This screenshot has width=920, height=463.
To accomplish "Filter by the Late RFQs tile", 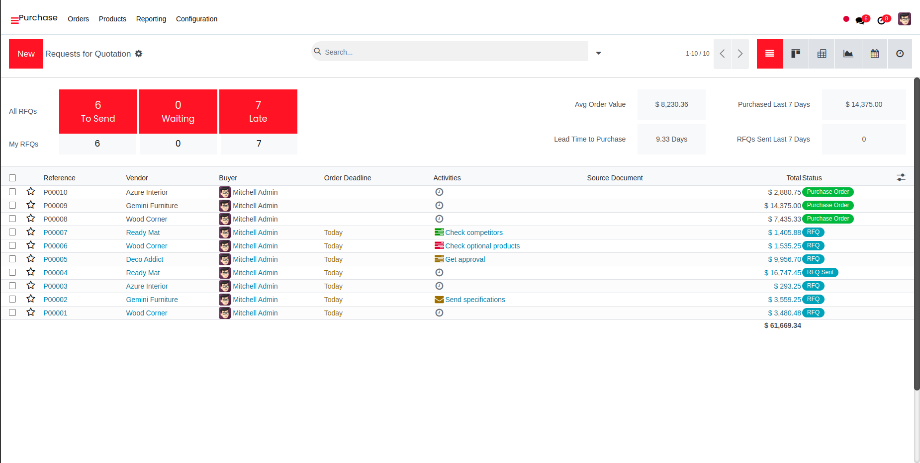I will [258, 111].
